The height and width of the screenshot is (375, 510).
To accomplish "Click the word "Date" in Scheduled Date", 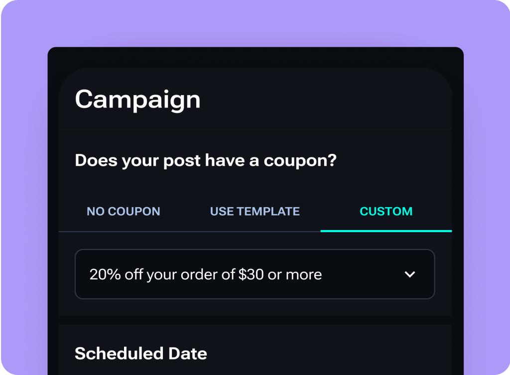I will tap(188, 354).
